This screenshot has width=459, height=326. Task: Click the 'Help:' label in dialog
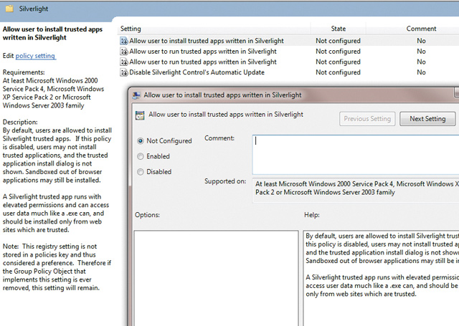tap(312, 215)
